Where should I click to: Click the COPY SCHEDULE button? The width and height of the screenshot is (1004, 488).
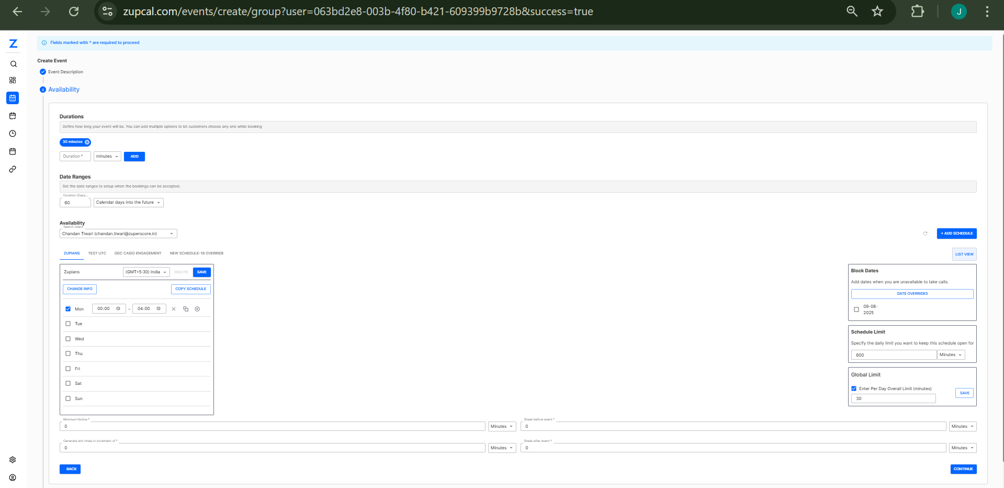point(190,289)
